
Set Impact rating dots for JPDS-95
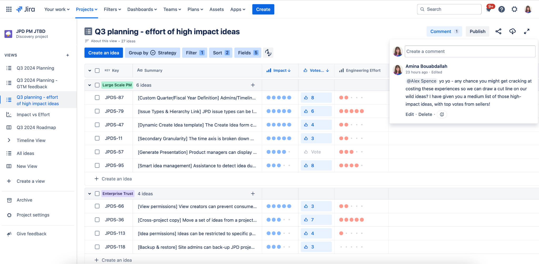point(278,165)
